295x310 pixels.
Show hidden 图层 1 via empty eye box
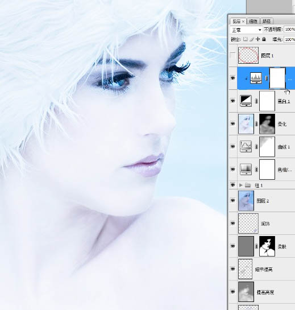(x=232, y=56)
